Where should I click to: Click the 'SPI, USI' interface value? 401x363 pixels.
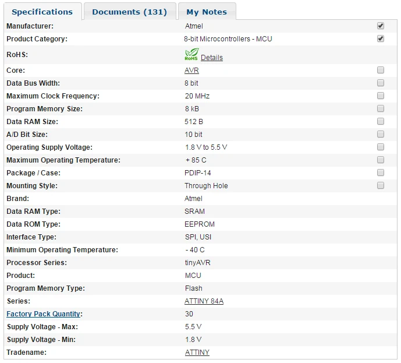coord(198,237)
